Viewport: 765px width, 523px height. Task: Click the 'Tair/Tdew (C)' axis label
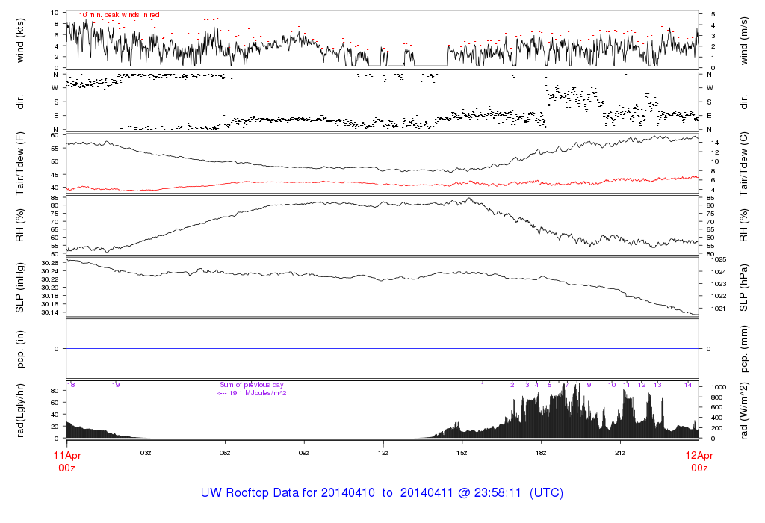(745, 164)
